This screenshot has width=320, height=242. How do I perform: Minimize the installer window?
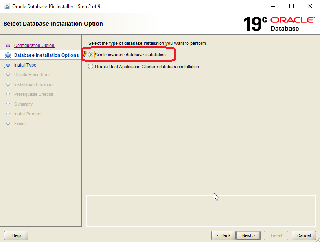[x=273, y=7]
